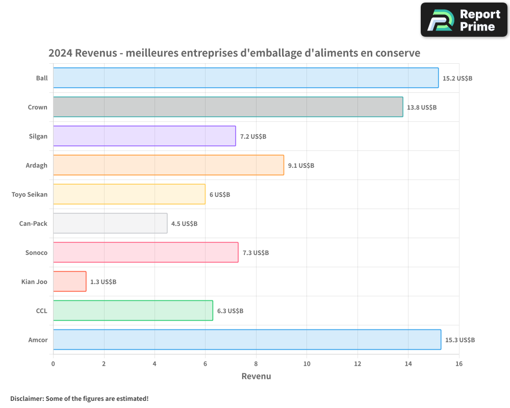Click the green CCL bar
Viewport: 510px width, 408px height.
point(133,311)
